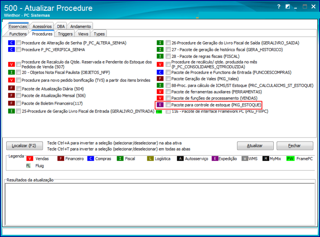This screenshot has width=320, height=237.
Task: Click the purple E icon beside PKG_ESTOQUE
Action: (160, 105)
